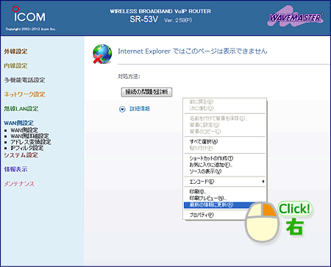Collapse the bold WAN側設定 section heading
Screen dimensions: 331x267
click(19, 123)
